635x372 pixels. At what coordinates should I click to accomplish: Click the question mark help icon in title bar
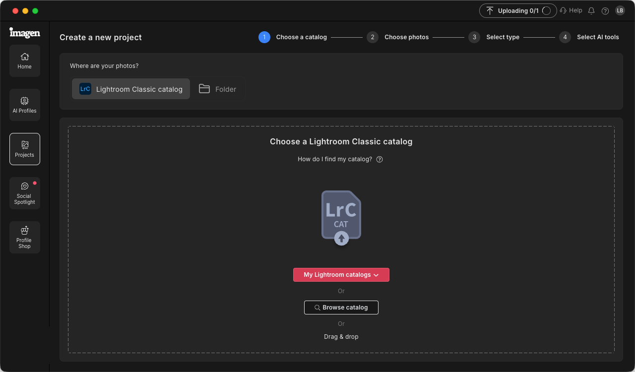(x=605, y=11)
